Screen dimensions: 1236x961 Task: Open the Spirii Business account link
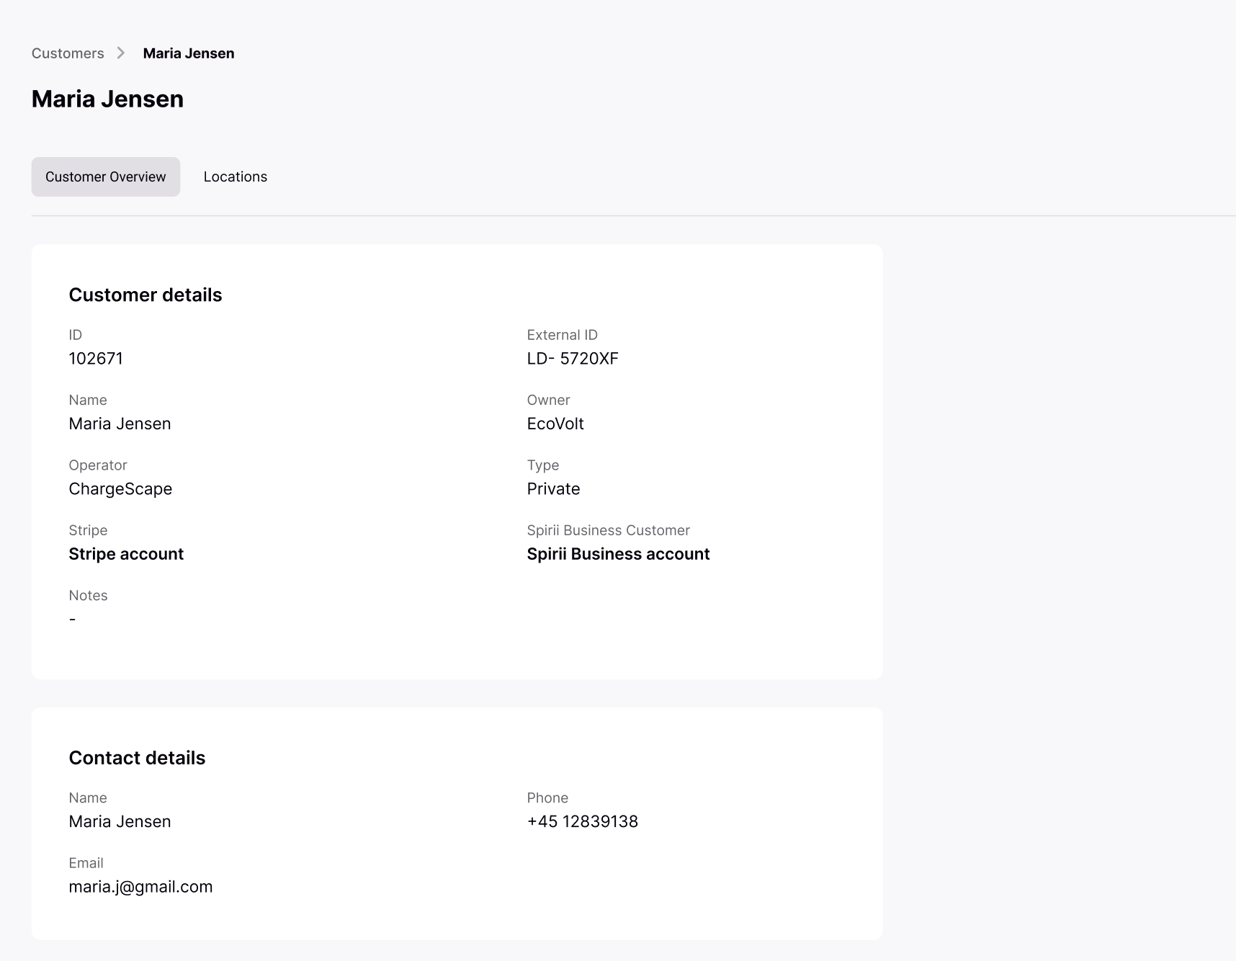point(618,554)
